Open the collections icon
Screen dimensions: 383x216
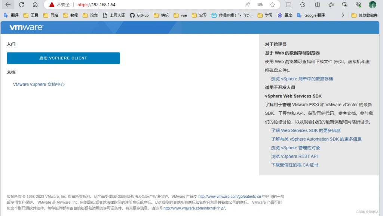344,4
